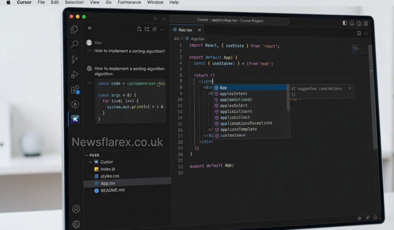Collapse the FILES section

coord(86,155)
